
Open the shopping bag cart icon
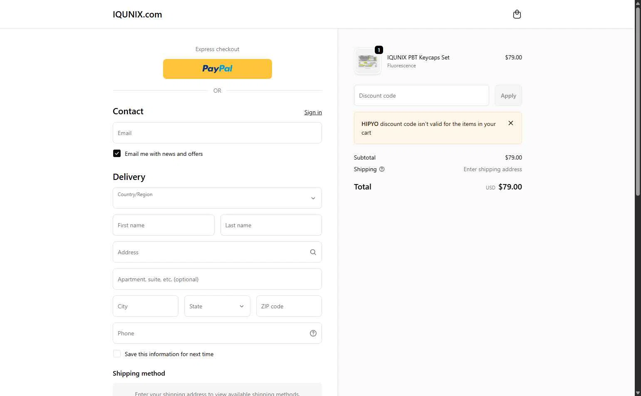517,14
